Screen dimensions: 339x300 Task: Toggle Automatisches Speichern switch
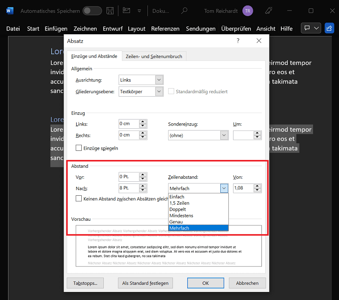(92, 11)
